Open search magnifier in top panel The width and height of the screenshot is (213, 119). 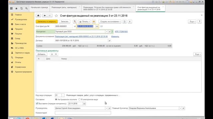tap(27, 8)
